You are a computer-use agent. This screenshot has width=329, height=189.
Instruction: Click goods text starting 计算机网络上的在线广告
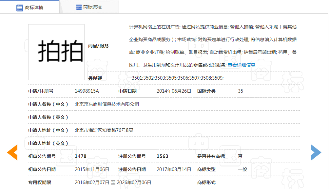click(213, 46)
